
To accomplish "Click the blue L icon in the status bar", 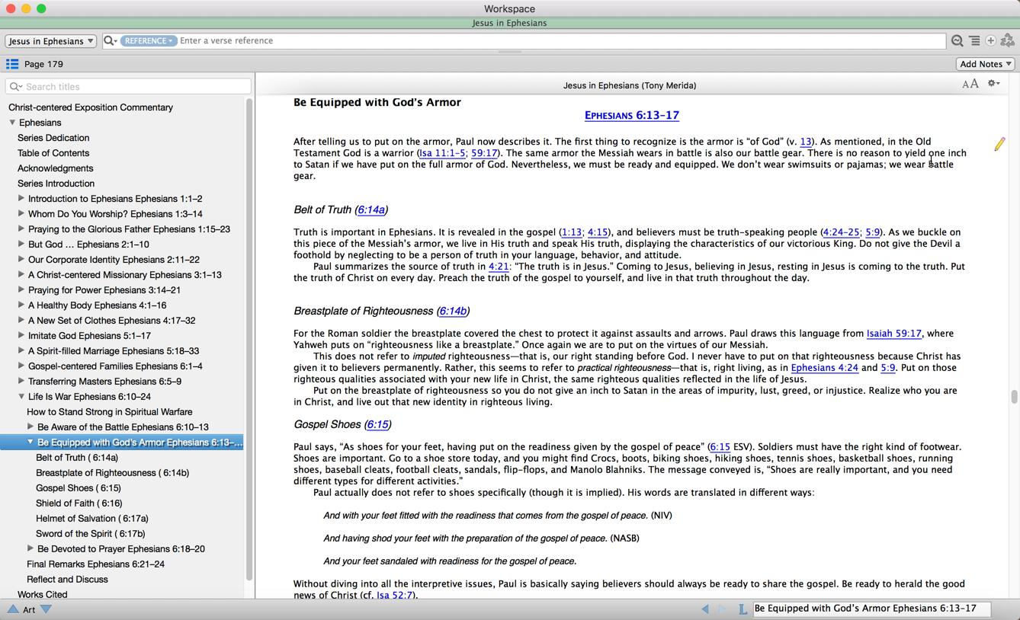I will (x=742, y=609).
